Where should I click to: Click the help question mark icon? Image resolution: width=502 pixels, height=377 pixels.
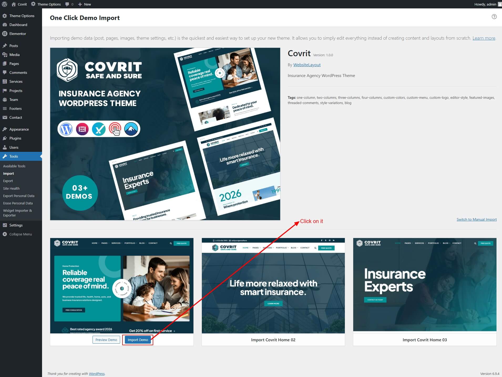coord(494,17)
